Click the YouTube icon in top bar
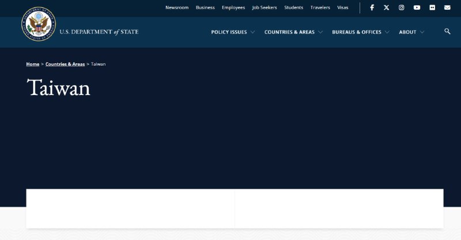 tap(417, 7)
